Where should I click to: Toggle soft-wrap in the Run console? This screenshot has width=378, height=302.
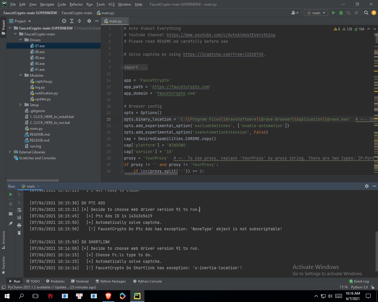click(19, 210)
